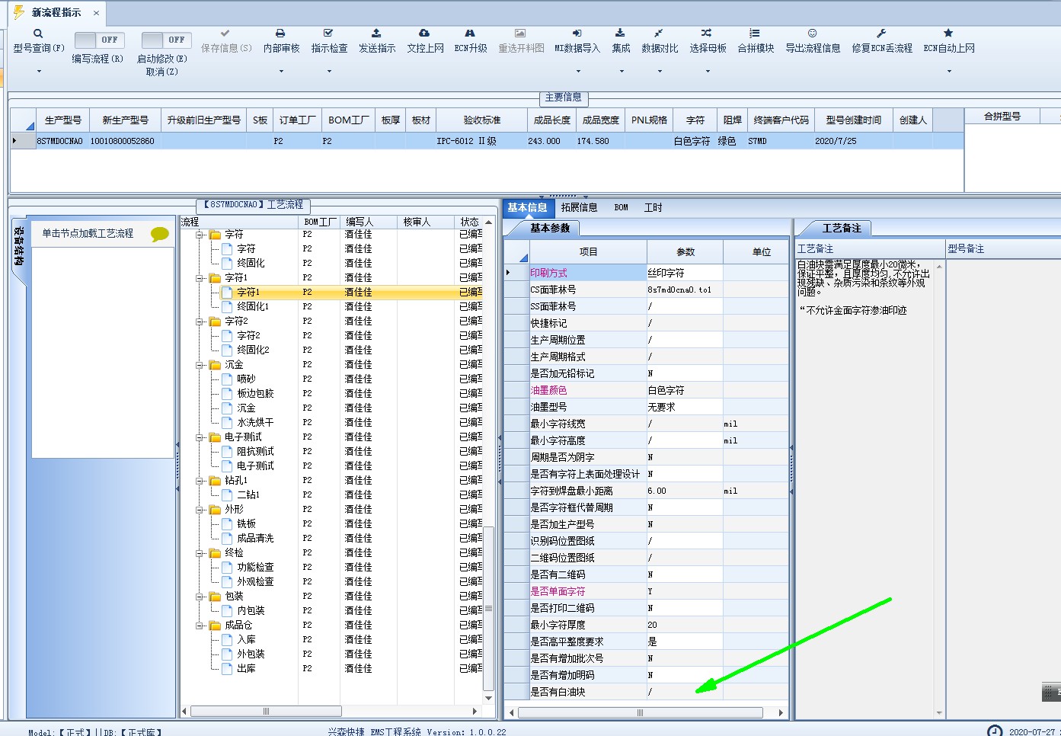Click the 集成 download icon
The image size is (1061, 736).
(x=620, y=34)
